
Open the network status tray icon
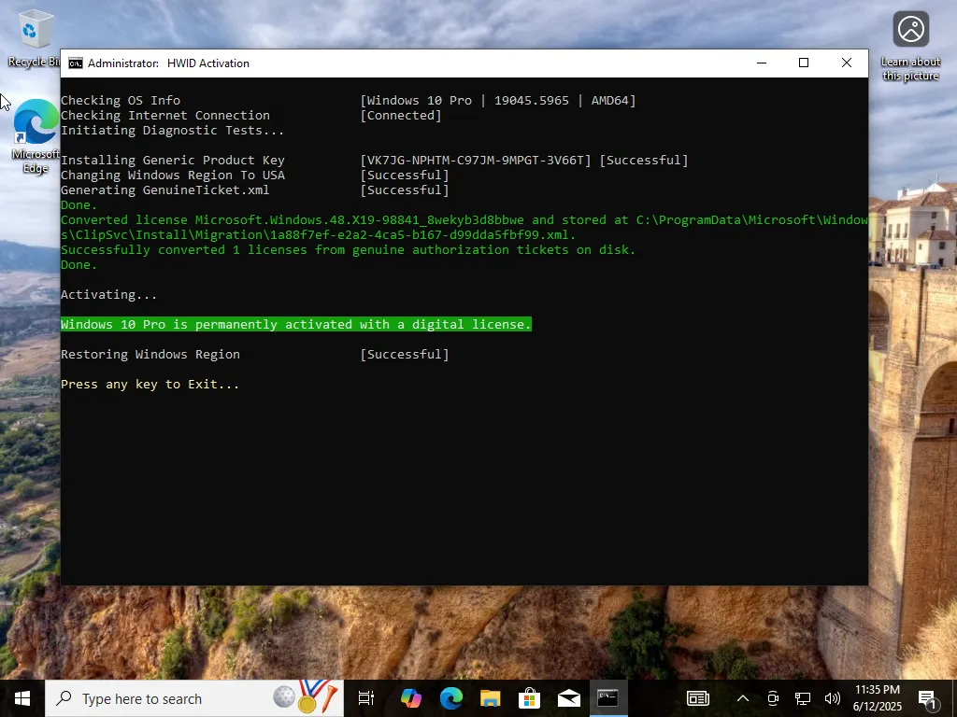(x=802, y=698)
